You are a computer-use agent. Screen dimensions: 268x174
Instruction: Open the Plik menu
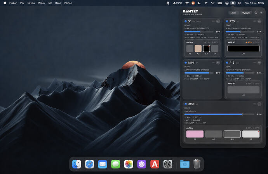[22, 3]
